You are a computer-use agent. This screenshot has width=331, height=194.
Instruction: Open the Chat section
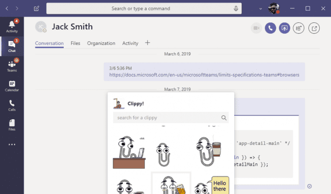[12, 46]
